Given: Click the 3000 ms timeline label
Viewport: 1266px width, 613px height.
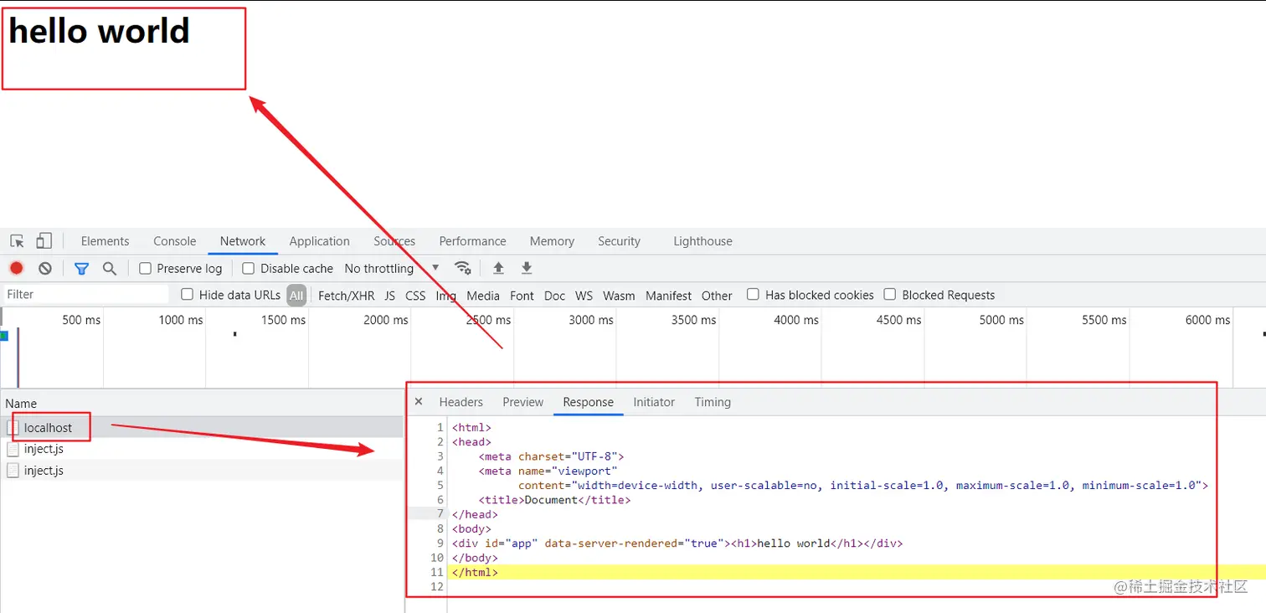Looking at the screenshot, I should pos(591,320).
